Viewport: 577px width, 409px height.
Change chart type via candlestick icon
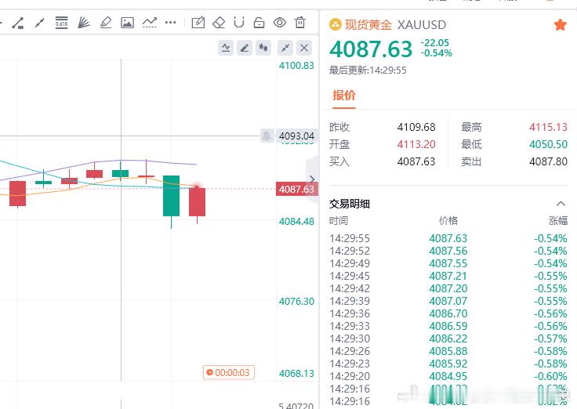[263, 48]
